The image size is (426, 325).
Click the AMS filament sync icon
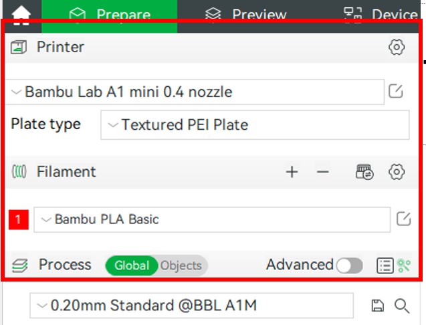(364, 173)
